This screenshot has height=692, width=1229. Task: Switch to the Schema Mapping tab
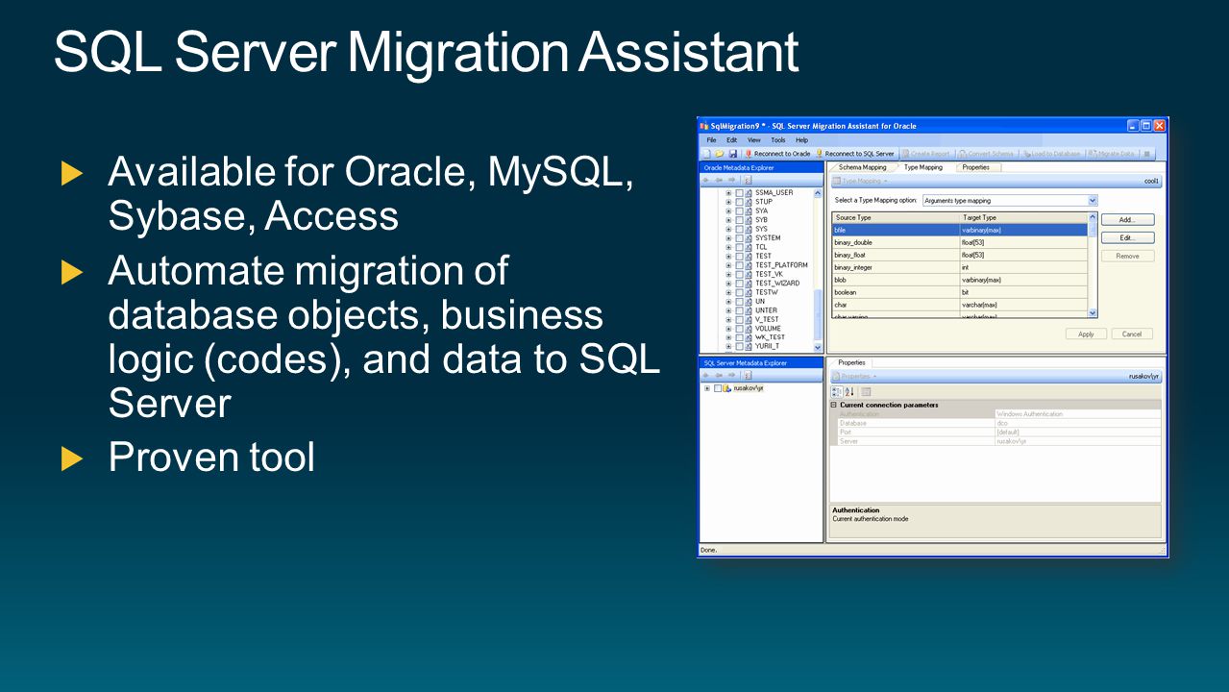(x=862, y=167)
